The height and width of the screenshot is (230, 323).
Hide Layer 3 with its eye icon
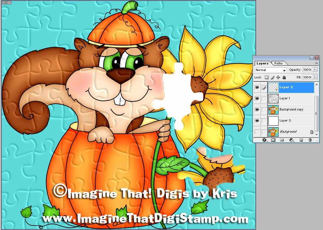click(x=257, y=121)
